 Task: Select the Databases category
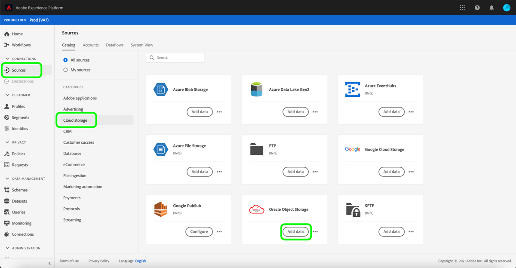click(72, 154)
